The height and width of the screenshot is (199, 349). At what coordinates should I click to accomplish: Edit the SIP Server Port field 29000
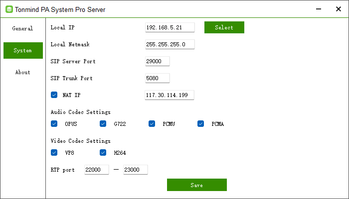point(158,61)
